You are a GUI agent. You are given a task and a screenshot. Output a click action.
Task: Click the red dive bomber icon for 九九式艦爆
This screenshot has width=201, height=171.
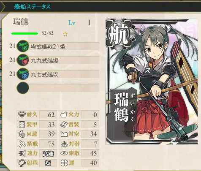tap(23, 60)
